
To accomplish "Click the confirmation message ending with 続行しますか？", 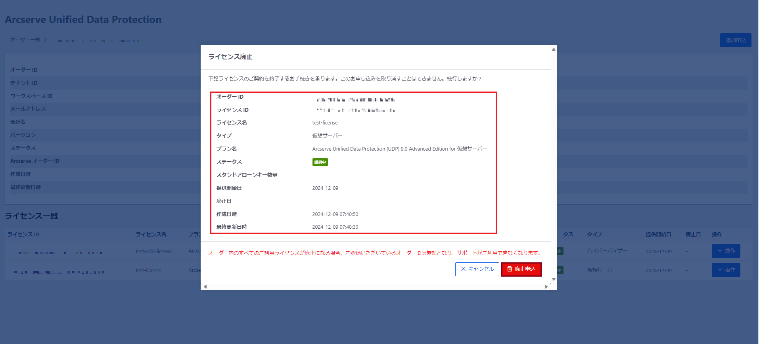I will coord(345,79).
